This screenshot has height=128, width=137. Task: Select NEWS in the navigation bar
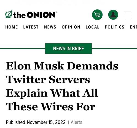(50, 27)
